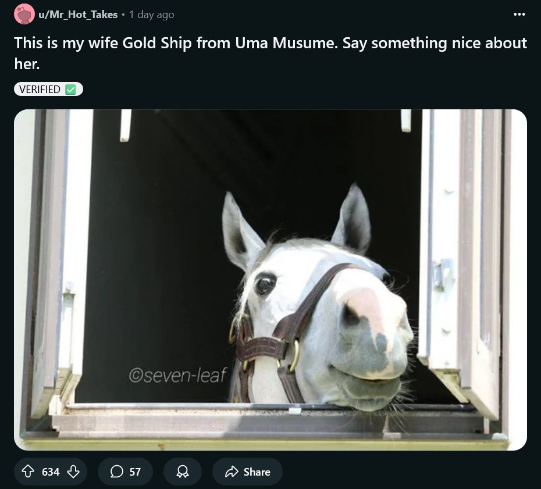Open the horse photo thumbnail
Image resolution: width=541 pixels, height=489 pixels.
pyautogui.click(x=270, y=280)
